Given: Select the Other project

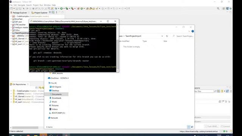Looking at the screenshot, I should pos(16,30).
